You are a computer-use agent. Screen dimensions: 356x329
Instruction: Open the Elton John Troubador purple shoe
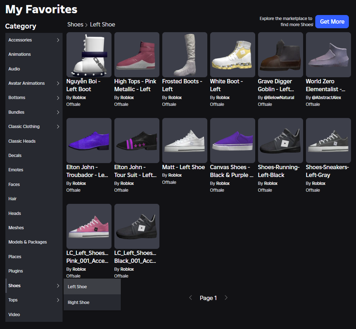tap(89, 141)
